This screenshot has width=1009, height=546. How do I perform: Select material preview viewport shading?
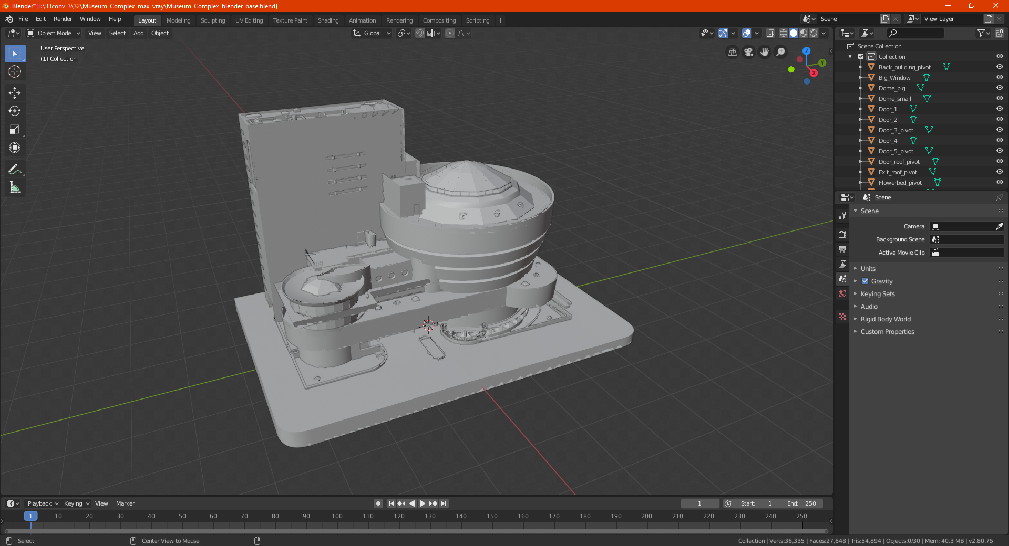tap(804, 33)
